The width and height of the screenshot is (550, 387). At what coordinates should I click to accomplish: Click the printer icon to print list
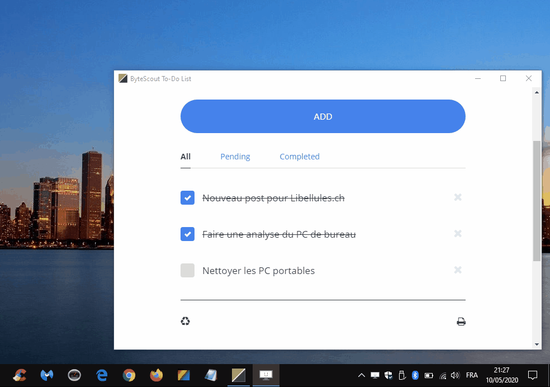click(461, 322)
